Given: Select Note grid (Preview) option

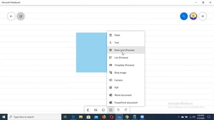Looking at the screenshot, I should click(126, 50).
